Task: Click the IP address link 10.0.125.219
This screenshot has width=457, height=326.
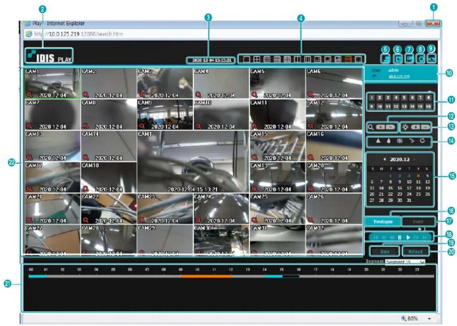Action: click(400, 77)
